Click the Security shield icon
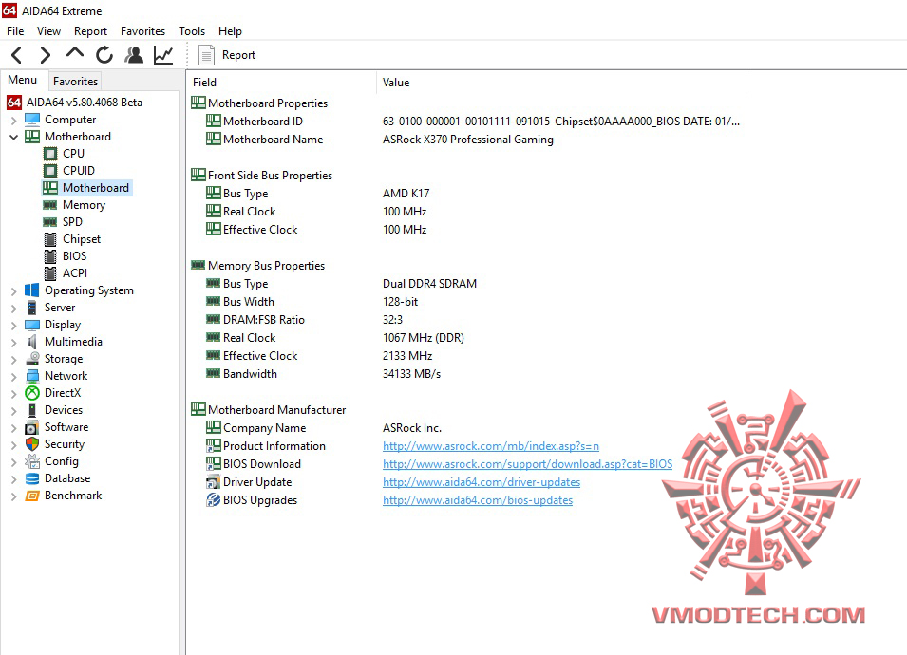Viewport: 907px width, 655px height. tap(32, 444)
